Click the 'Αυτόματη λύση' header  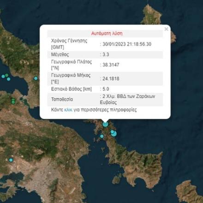[x=107, y=33]
